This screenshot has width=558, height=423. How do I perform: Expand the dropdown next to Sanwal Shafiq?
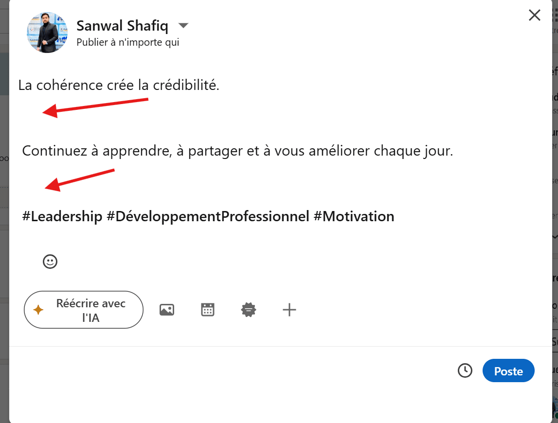pyautogui.click(x=183, y=26)
